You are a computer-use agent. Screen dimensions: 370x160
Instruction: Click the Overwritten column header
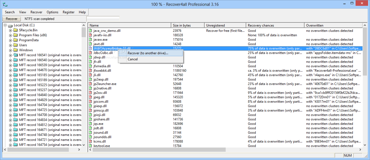(333, 25)
